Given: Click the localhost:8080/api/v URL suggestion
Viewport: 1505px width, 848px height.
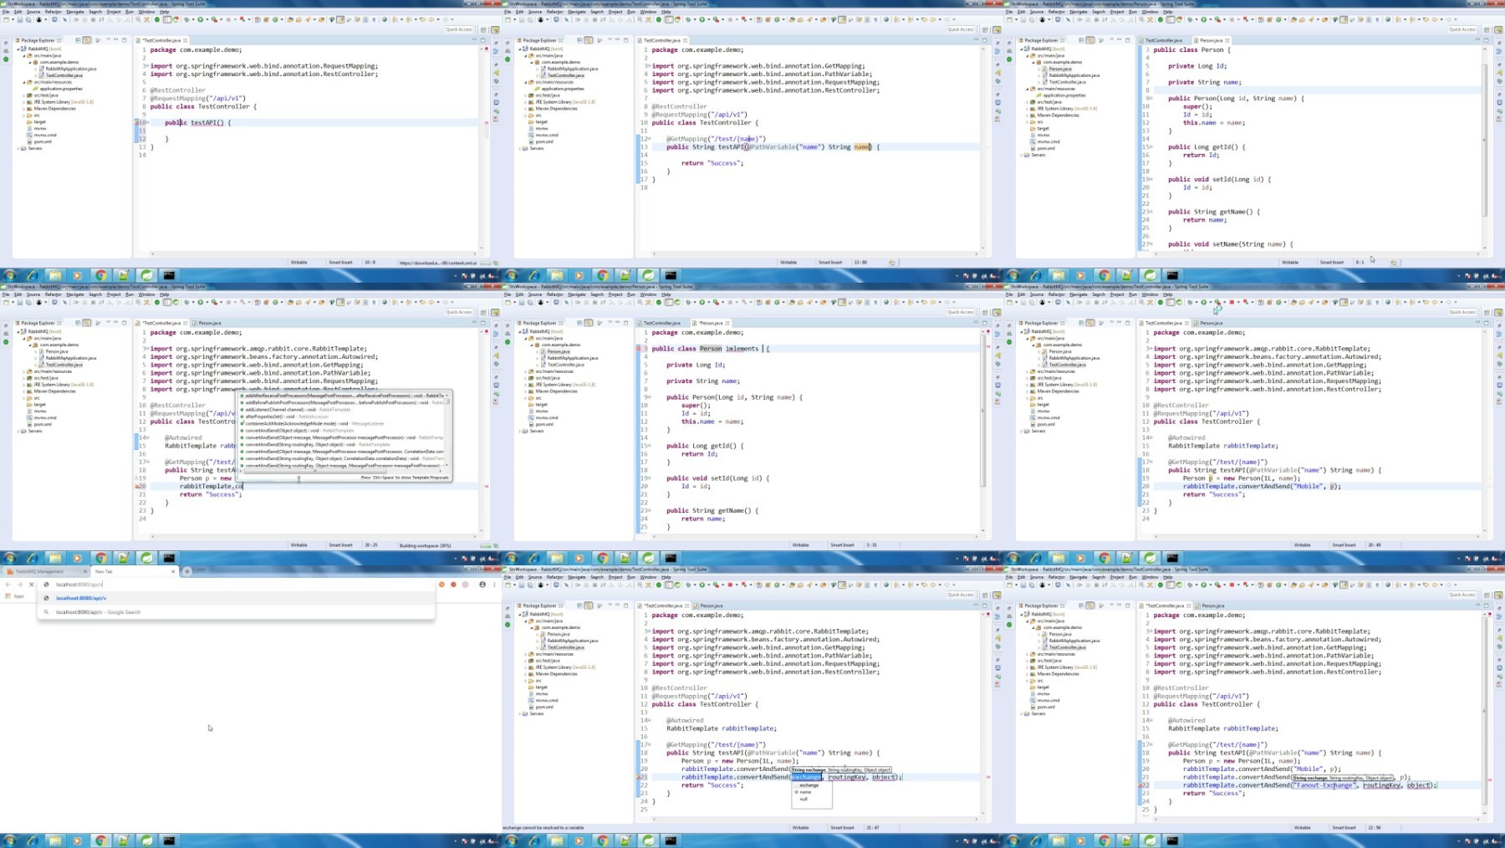Looking at the screenshot, I should (x=81, y=598).
